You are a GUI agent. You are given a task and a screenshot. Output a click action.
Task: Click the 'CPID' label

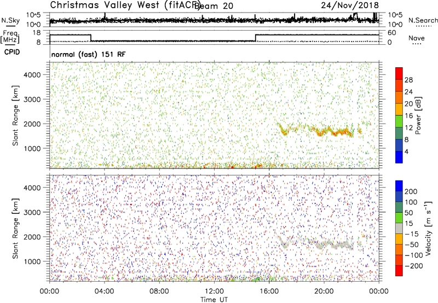12,52
